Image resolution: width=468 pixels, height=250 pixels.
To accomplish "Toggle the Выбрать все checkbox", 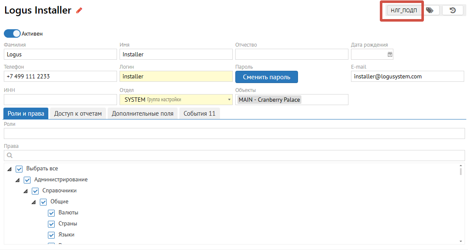I will pyautogui.click(x=19, y=169).
